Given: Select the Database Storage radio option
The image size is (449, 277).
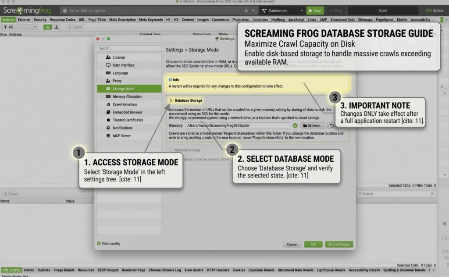Looking at the screenshot, I should point(171,100).
